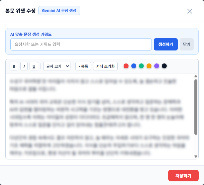The image size is (204, 185).
Task: Click the editor vertical scrollbar thumb
Action: pos(196,107)
